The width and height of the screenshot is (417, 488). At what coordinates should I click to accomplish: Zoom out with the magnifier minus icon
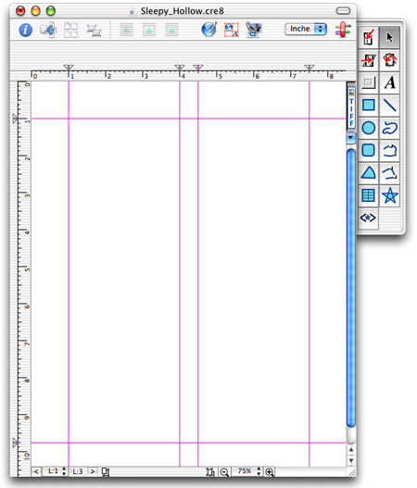tap(224, 472)
